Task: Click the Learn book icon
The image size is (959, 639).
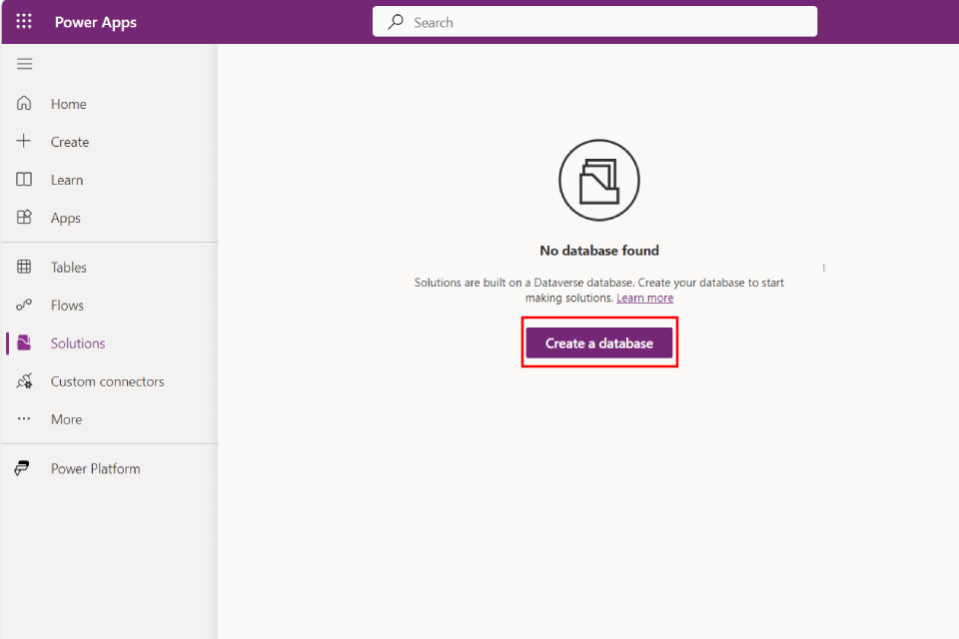Action: 25,180
